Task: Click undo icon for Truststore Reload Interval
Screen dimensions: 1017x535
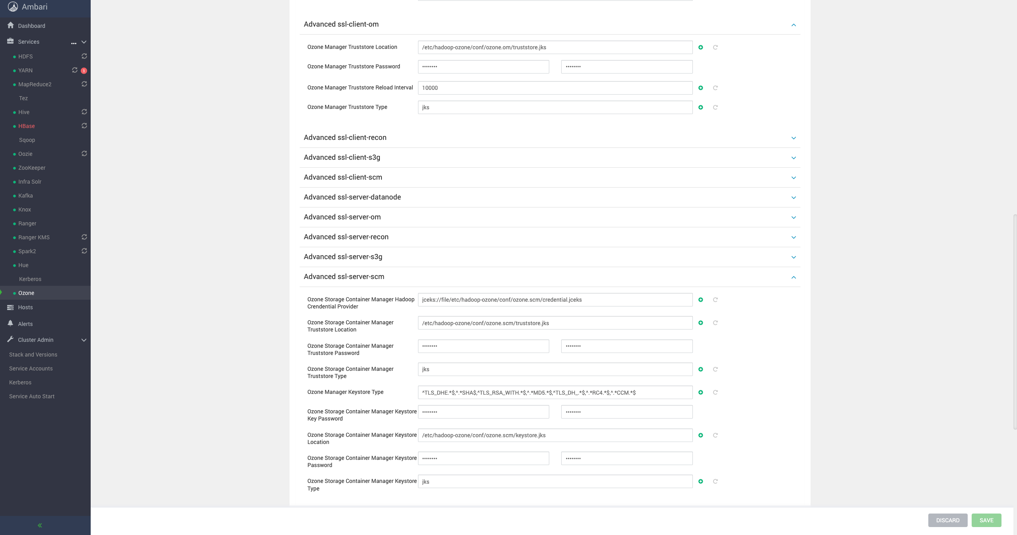Action: tap(715, 88)
